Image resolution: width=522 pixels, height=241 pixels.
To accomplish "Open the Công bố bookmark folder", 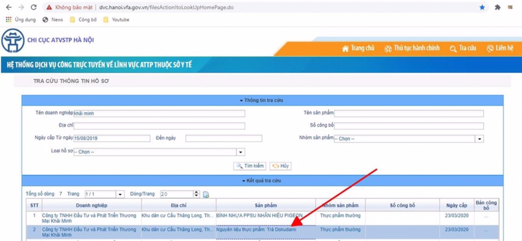I will pyautogui.click(x=83, y=19).
